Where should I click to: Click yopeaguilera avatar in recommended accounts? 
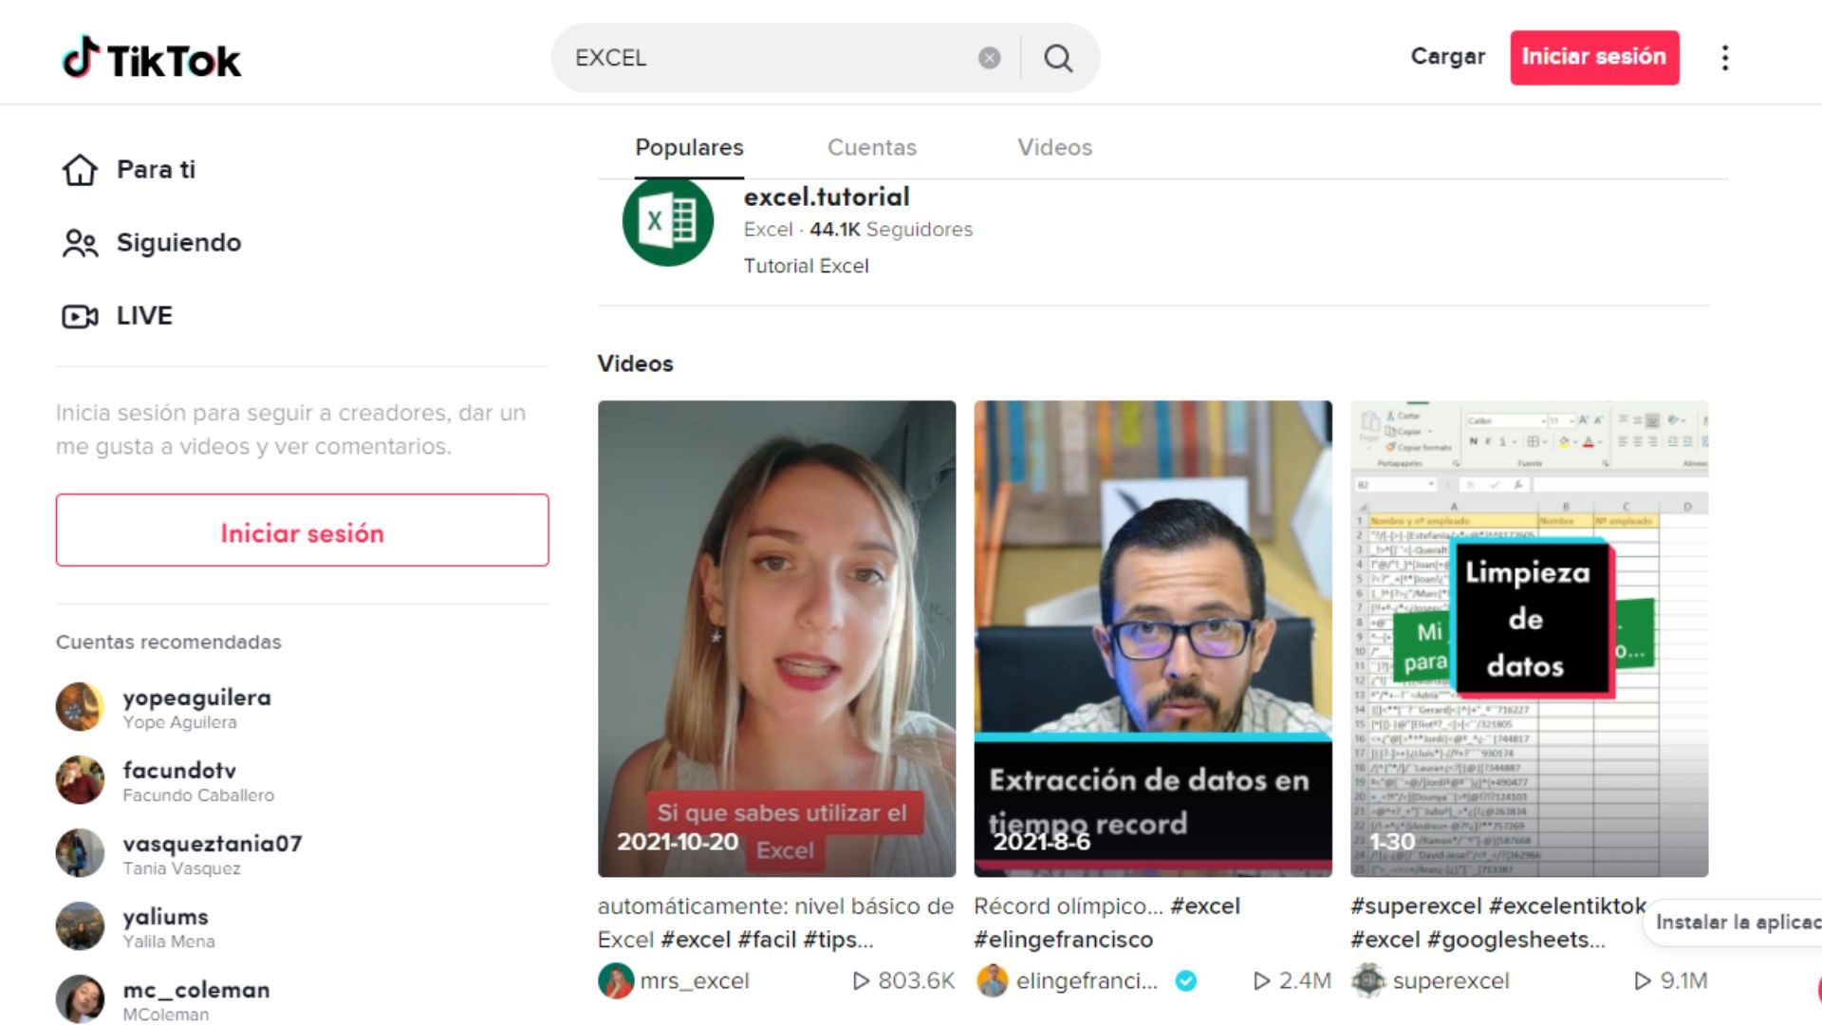(x=80, y=707)
